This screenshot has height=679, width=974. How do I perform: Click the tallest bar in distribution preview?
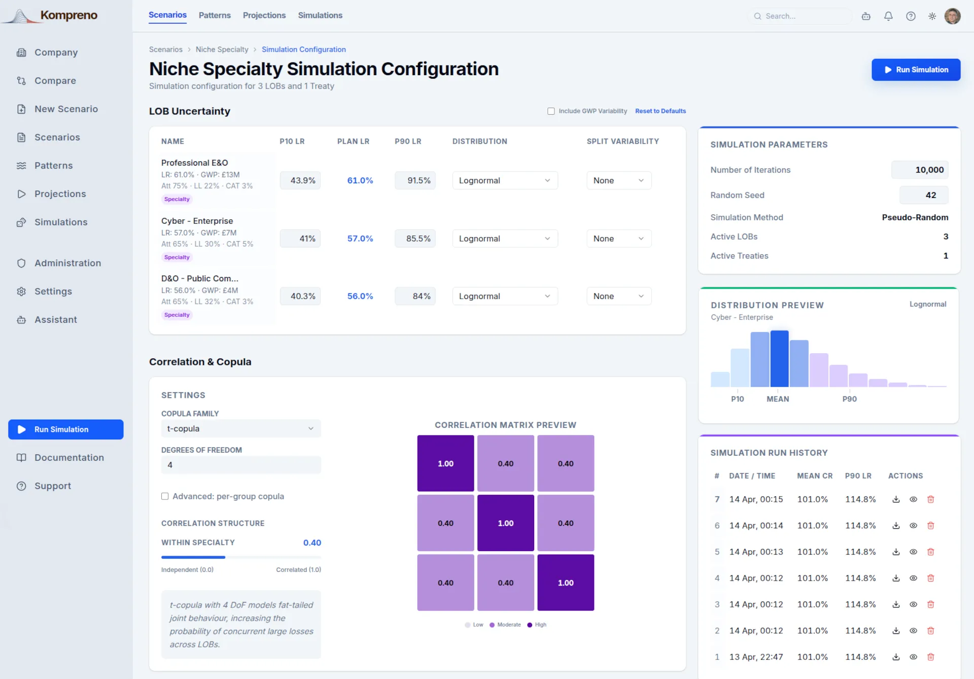[779, 359]
